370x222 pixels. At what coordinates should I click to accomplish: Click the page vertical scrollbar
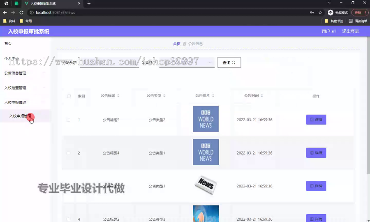(x=368, y=106)
